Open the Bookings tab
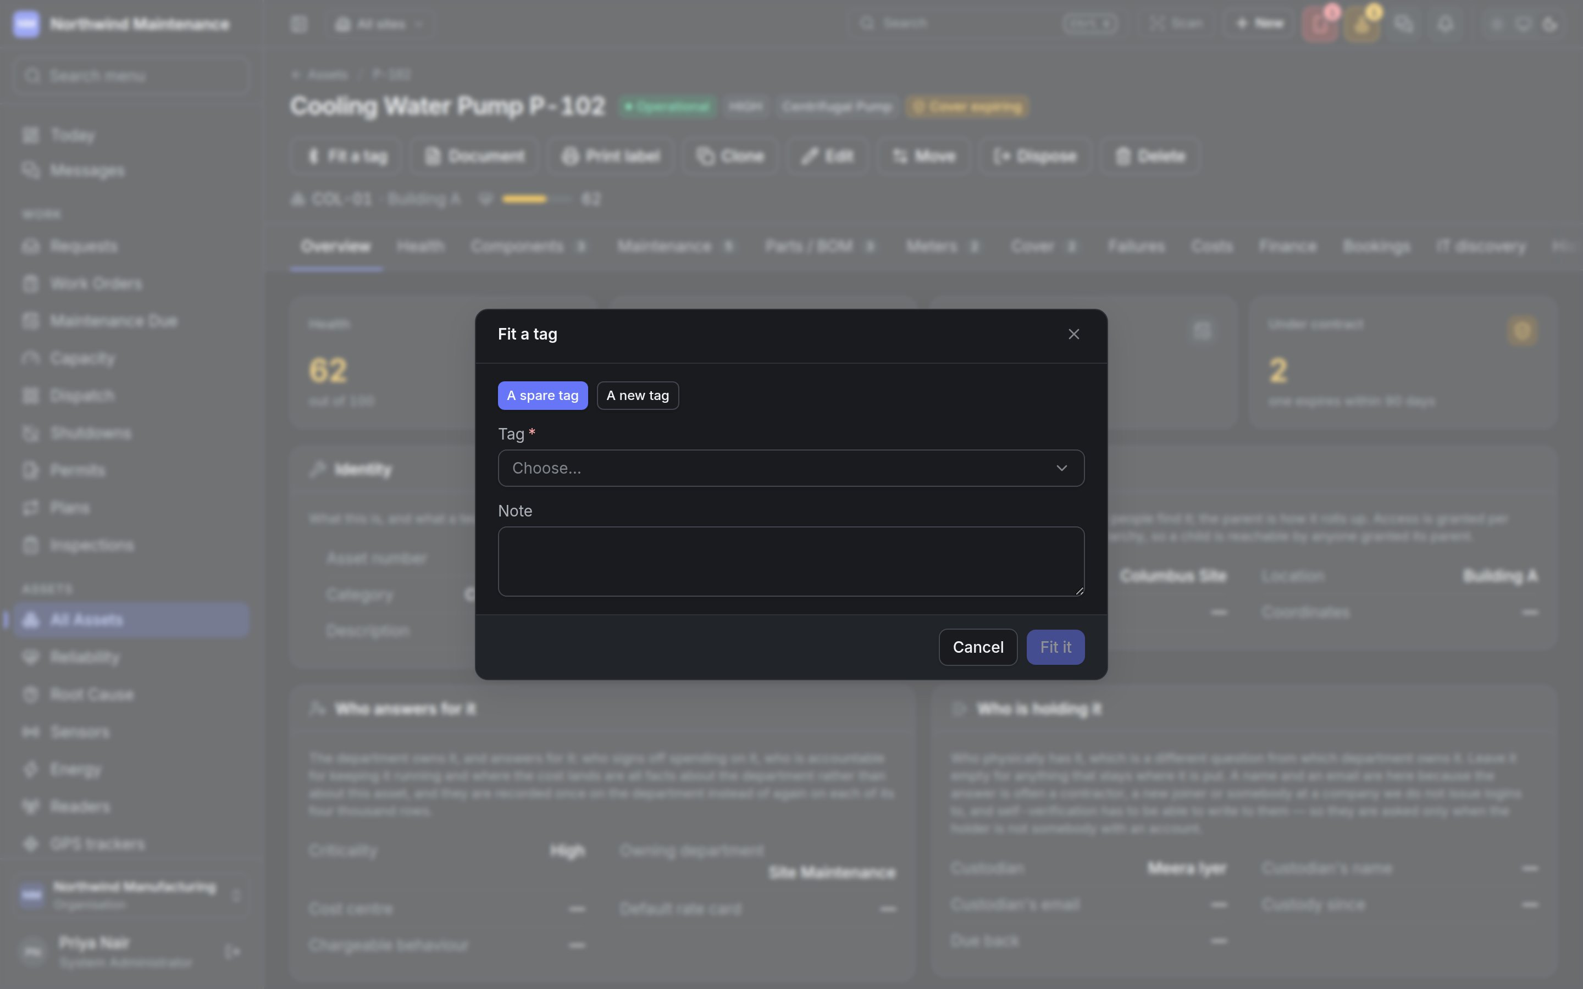Viewport: 1583px width, 989px height. pyautogui.click(x=1376, y=247)
